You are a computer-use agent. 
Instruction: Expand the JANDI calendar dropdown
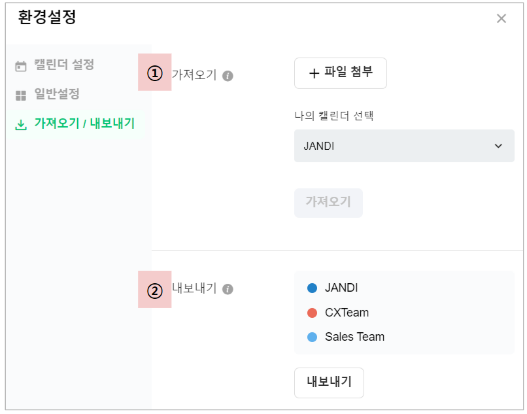403,146
